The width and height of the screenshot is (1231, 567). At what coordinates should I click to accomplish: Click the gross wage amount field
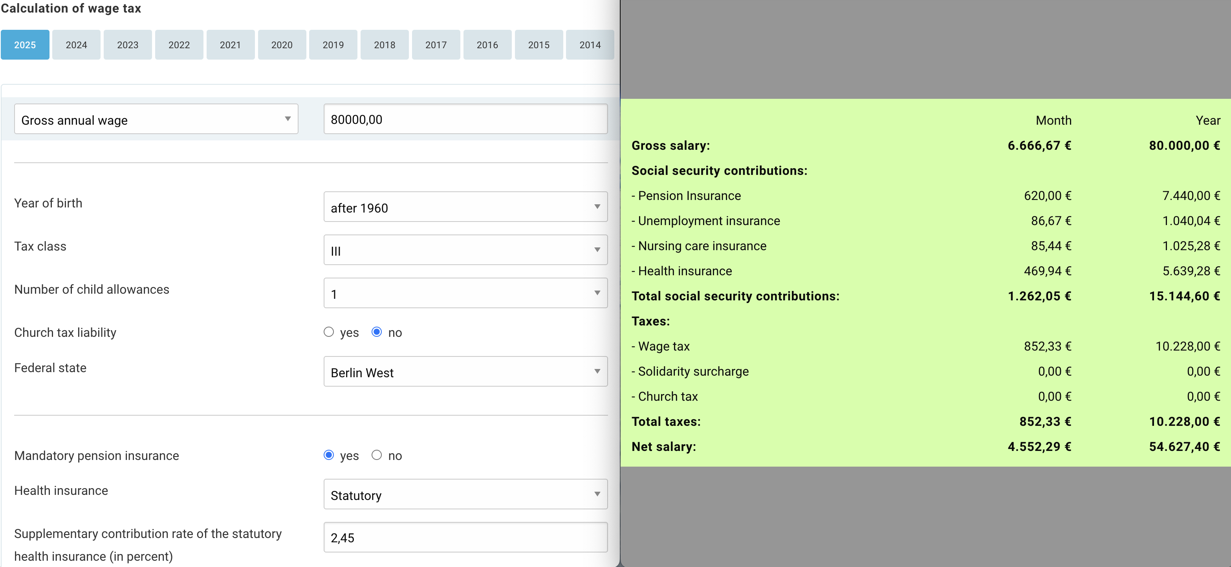465,119
